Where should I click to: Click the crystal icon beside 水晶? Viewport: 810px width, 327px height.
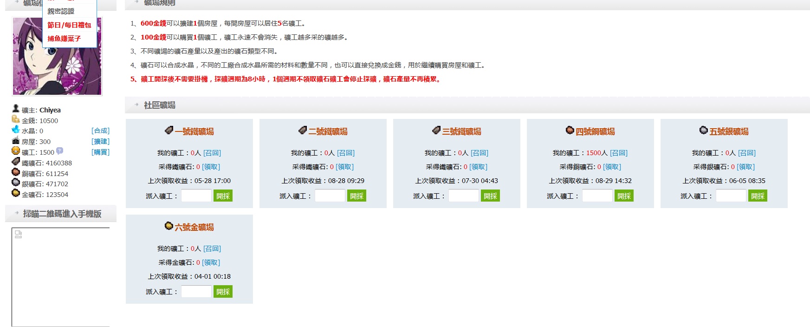(x=16, y=130)
